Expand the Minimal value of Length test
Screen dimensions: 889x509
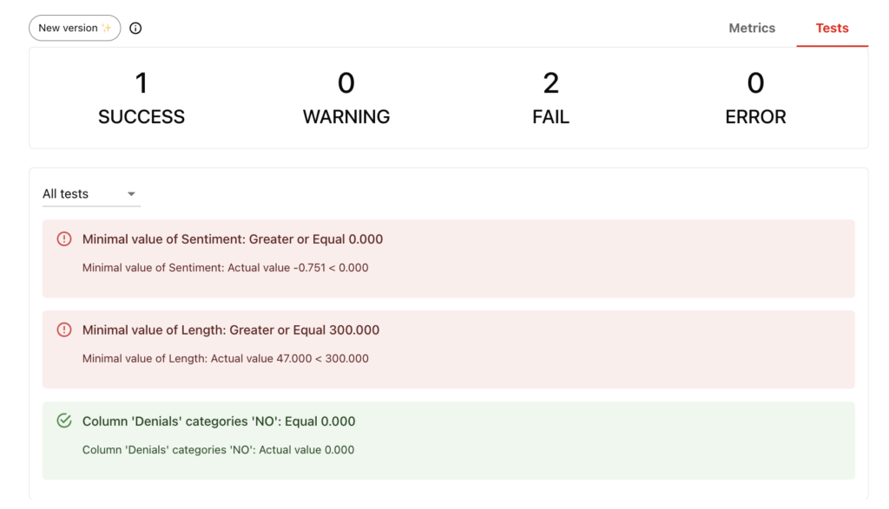(231, 330)
